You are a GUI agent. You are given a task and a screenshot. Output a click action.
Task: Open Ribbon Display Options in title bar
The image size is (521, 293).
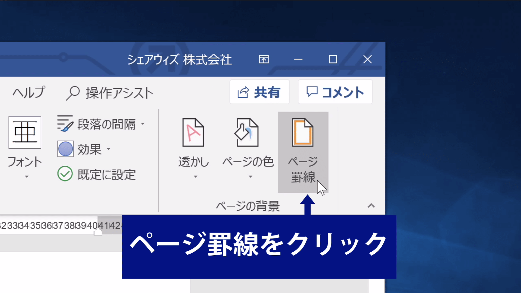(264, 59)
